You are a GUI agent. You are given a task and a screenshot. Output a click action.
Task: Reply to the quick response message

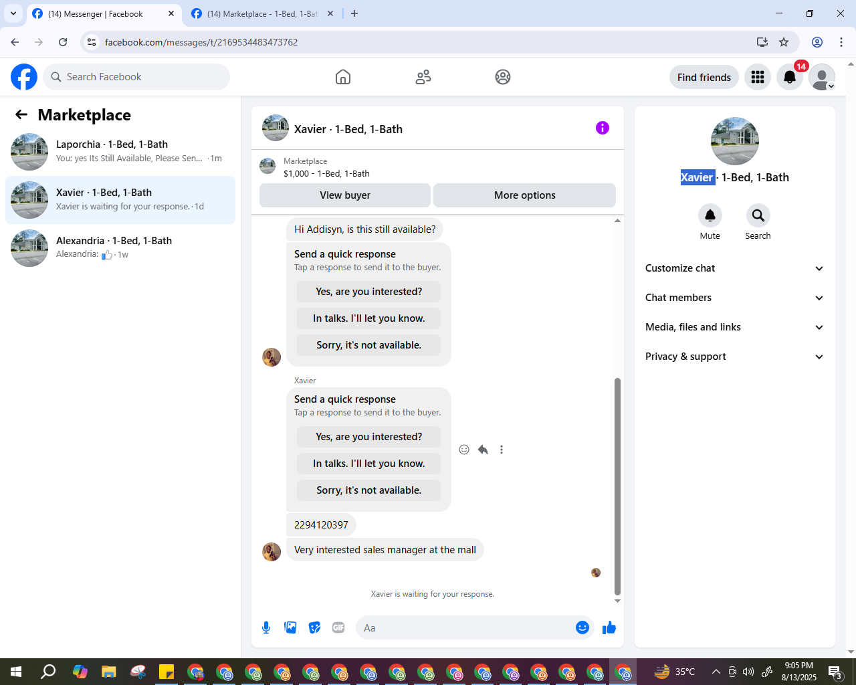[483, 450]
